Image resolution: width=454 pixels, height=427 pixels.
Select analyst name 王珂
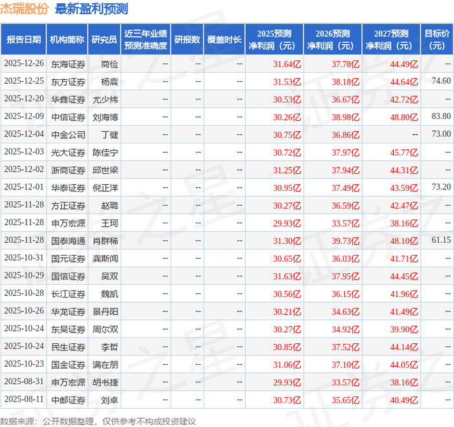coord(110,223)
